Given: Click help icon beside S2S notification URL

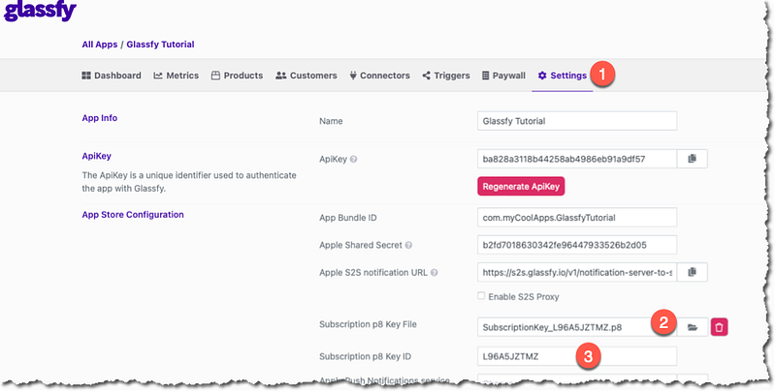Looking at the screenshot, I should click(434, 273).
